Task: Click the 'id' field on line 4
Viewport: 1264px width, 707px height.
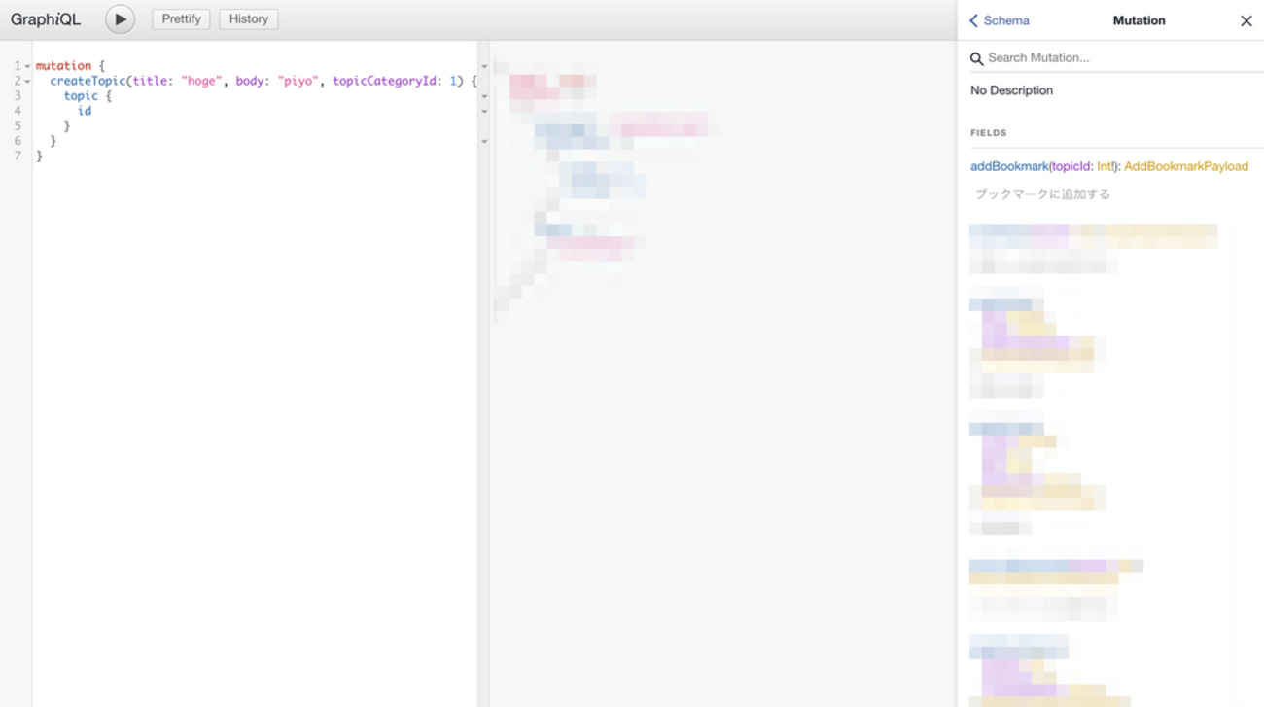Action: tap(85, 111)
